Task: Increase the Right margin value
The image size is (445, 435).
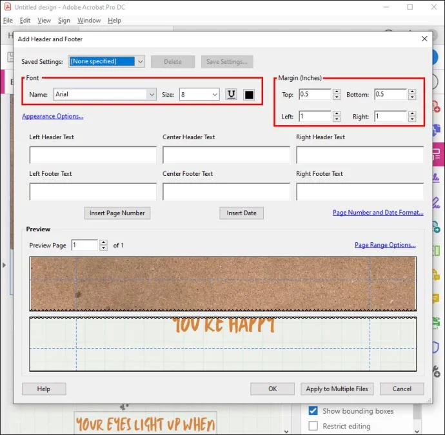Action: (x=412, y=113)
